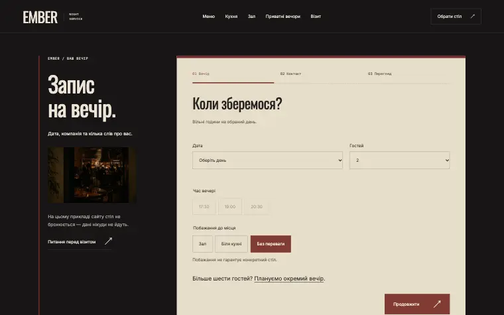The height and width of the screenshot is (315, 504).
Task: Click the Коли зберемося? heading
Action: pyautogui.click(x=237, y=104)
